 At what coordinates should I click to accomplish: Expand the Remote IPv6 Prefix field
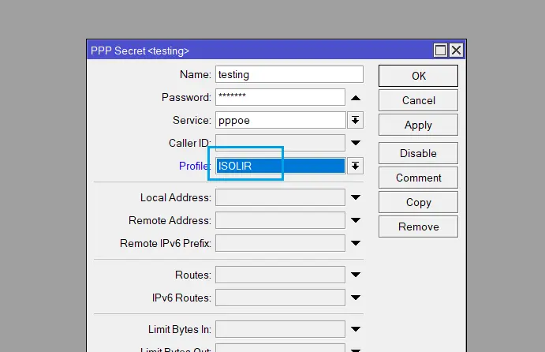[356, 243]
